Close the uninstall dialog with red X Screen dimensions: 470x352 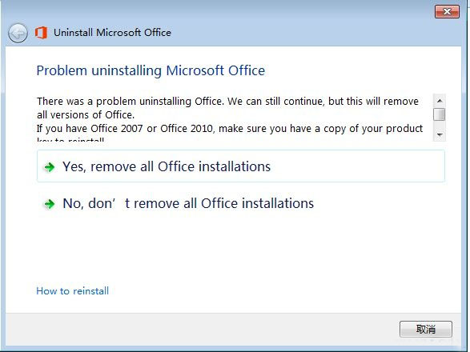point(447,12)
